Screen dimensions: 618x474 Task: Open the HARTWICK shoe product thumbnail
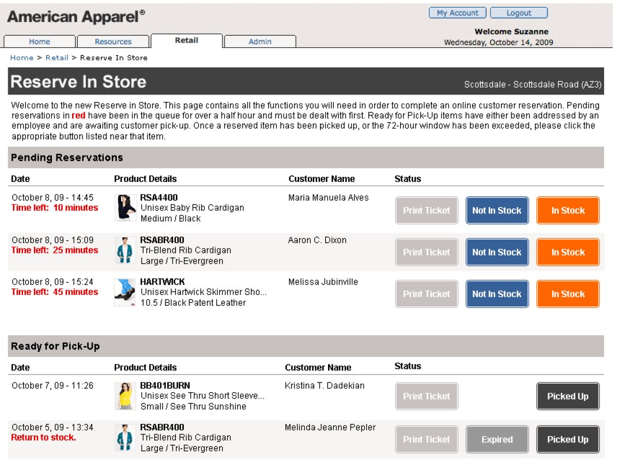pyautogui.click(x=125, y=292)
